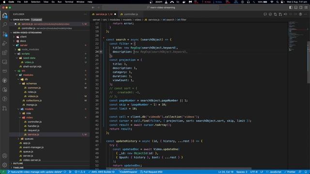Click AWS Builder ID status item

coord(101,172)
